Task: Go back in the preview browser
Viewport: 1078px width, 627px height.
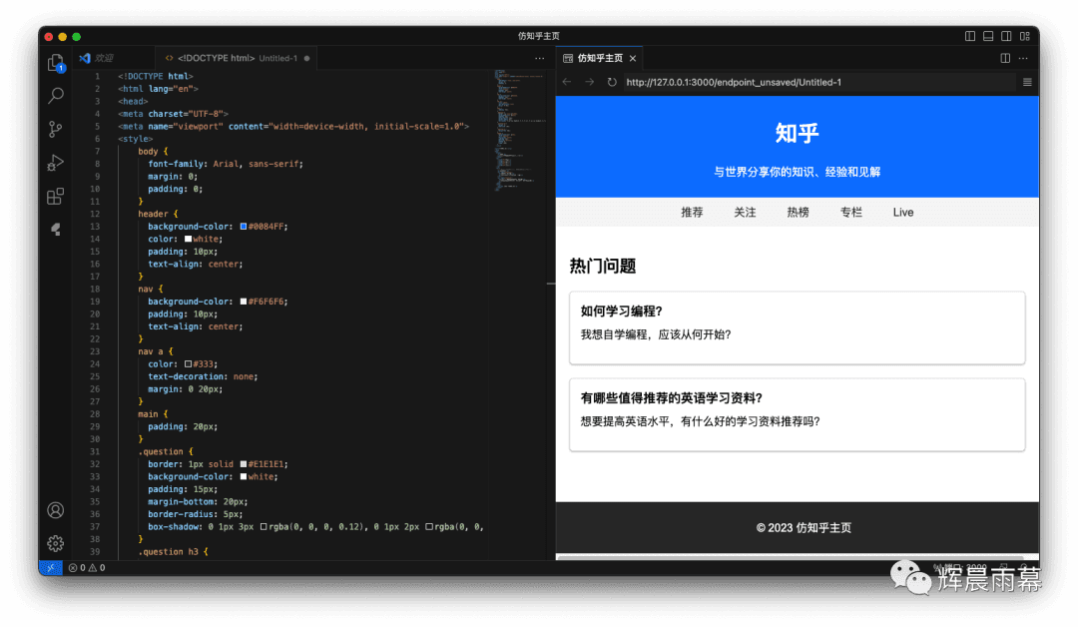Action: 567,82
